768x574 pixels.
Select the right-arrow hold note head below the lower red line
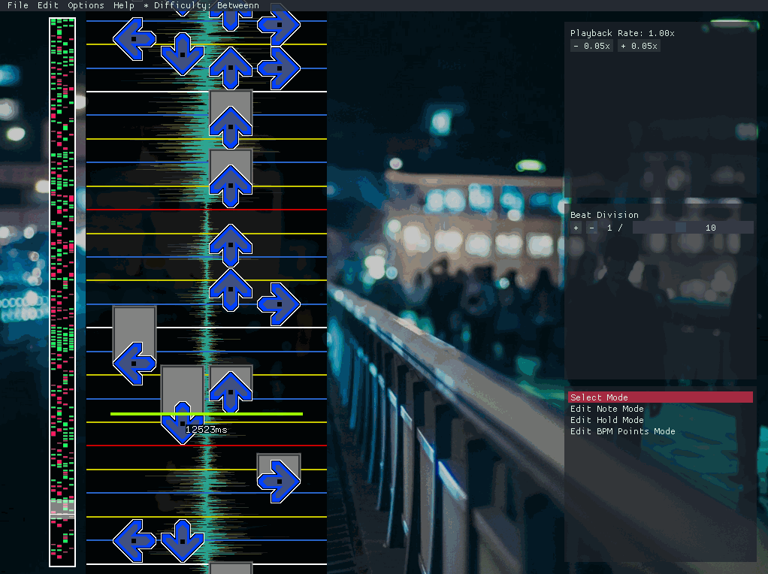tap(279, 482)
